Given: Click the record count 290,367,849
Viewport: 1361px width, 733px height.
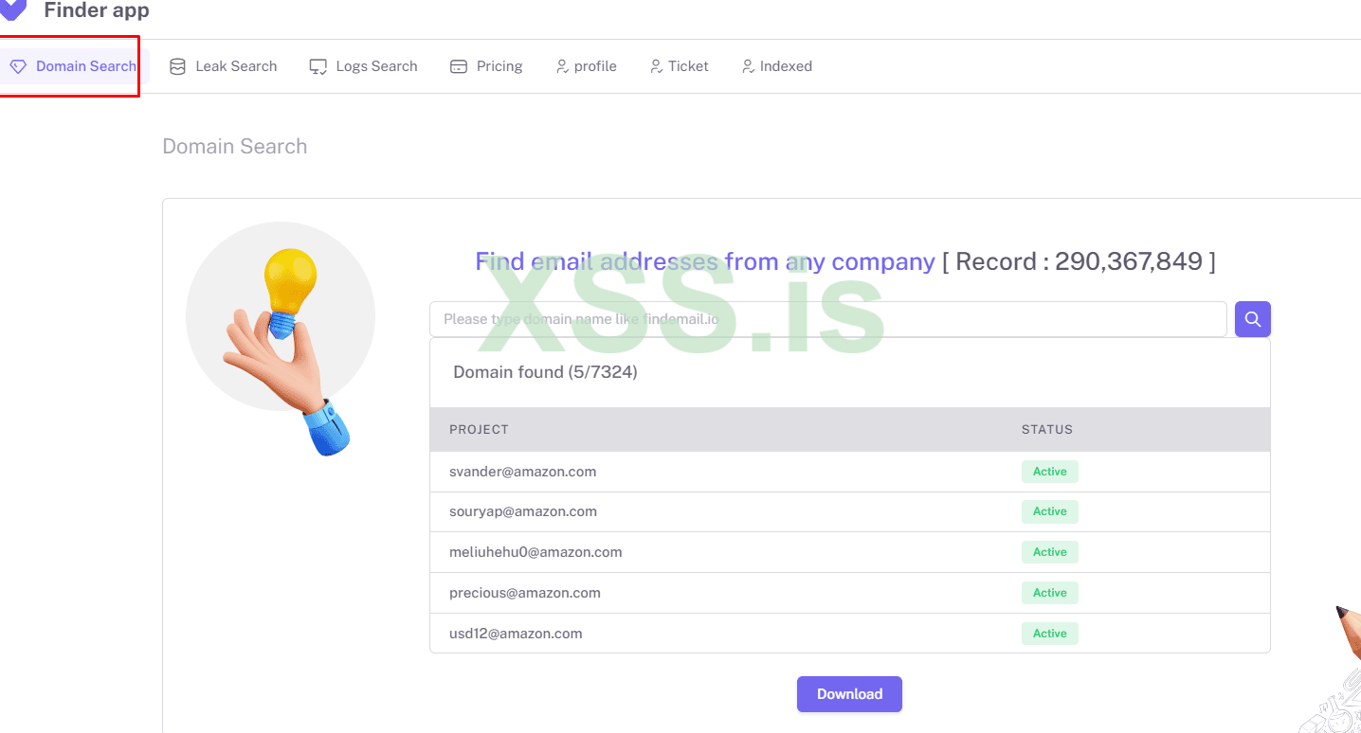Looking at the screenshot, I should [x=1129, y=261].
